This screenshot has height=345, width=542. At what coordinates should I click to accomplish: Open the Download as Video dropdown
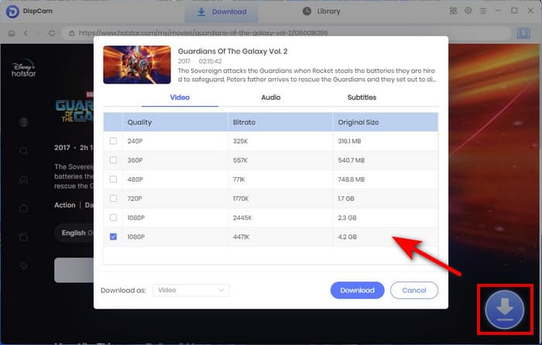coord(191,290)
